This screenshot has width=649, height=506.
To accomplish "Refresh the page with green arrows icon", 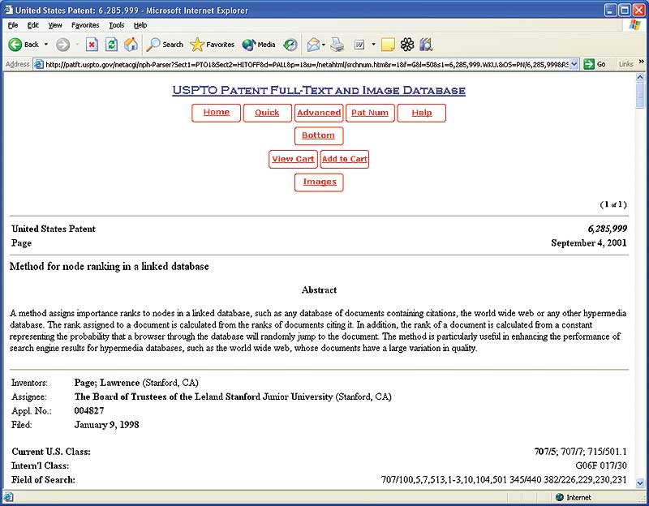I will (x=111, y=45).
